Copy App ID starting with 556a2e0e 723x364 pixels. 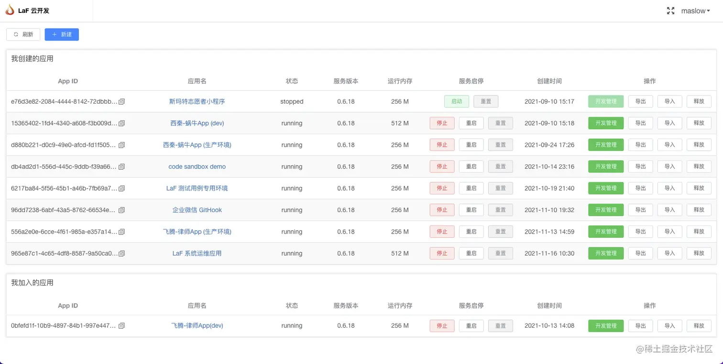coord(121,232)
